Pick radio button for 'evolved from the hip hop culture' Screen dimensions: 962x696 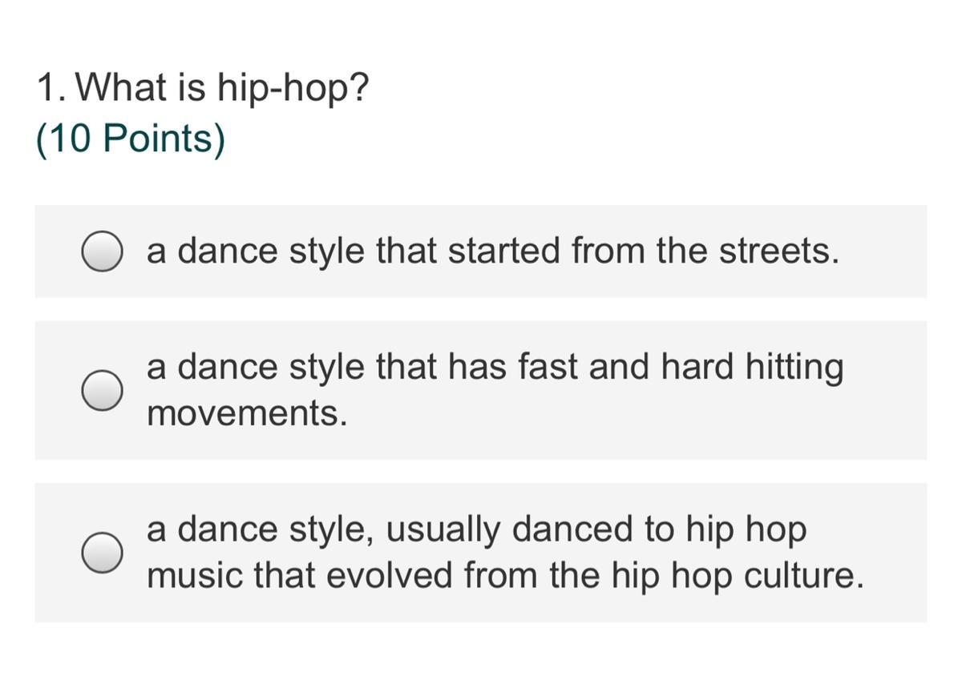[102, 553]
